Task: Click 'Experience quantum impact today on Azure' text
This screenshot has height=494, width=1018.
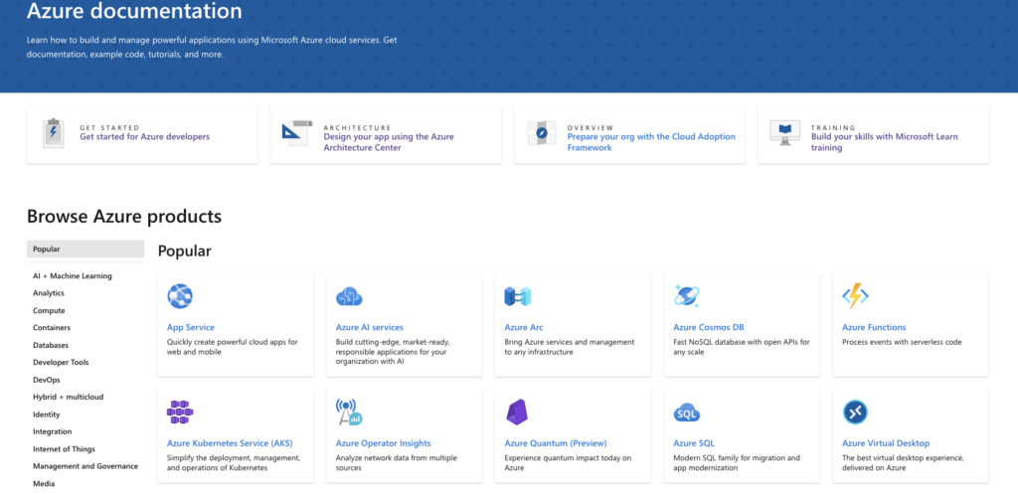Action: 568,463
